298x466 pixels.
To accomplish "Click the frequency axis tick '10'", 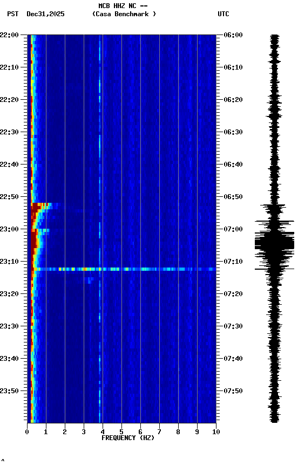I will coord(216,432).
